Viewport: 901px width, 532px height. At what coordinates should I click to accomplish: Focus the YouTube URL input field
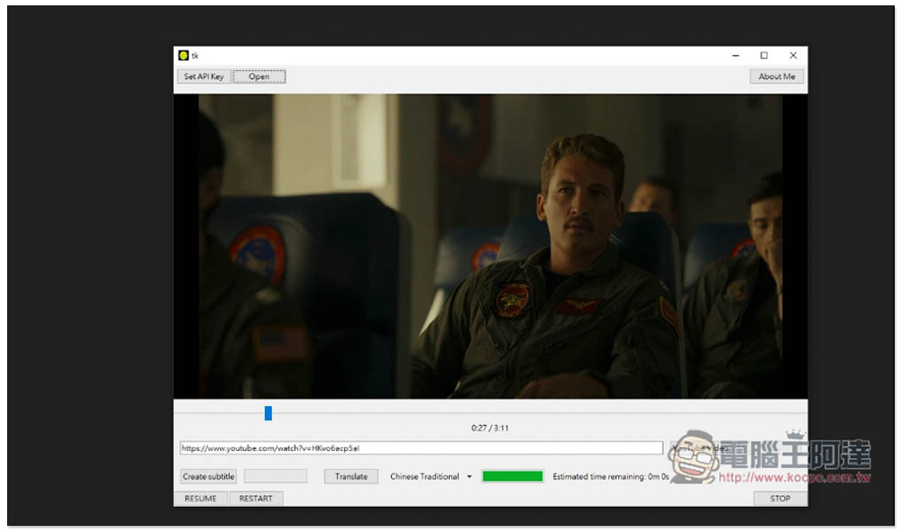click(x=421, y=448)
